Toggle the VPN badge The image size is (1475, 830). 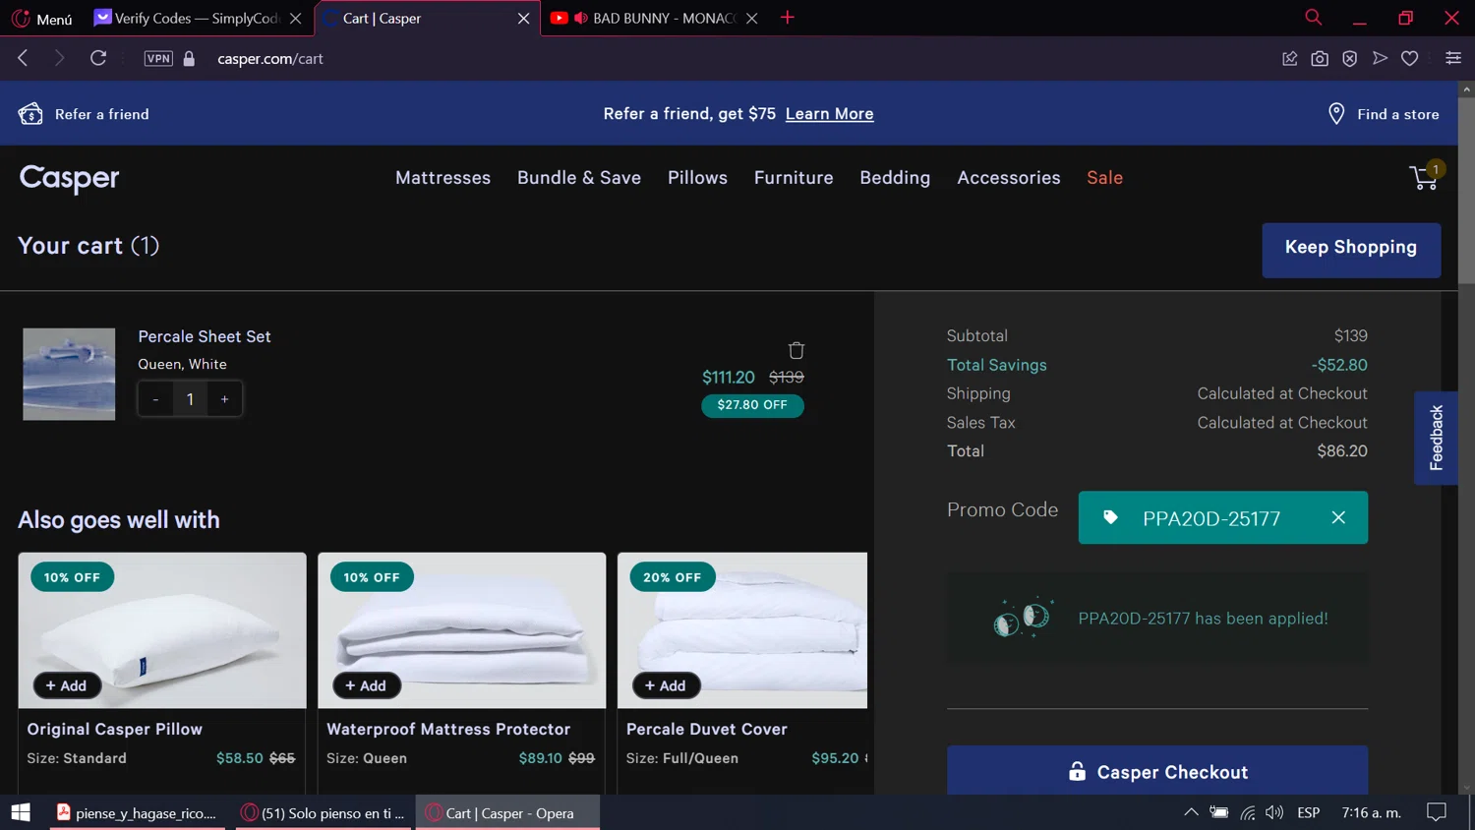tap(158, 58)
